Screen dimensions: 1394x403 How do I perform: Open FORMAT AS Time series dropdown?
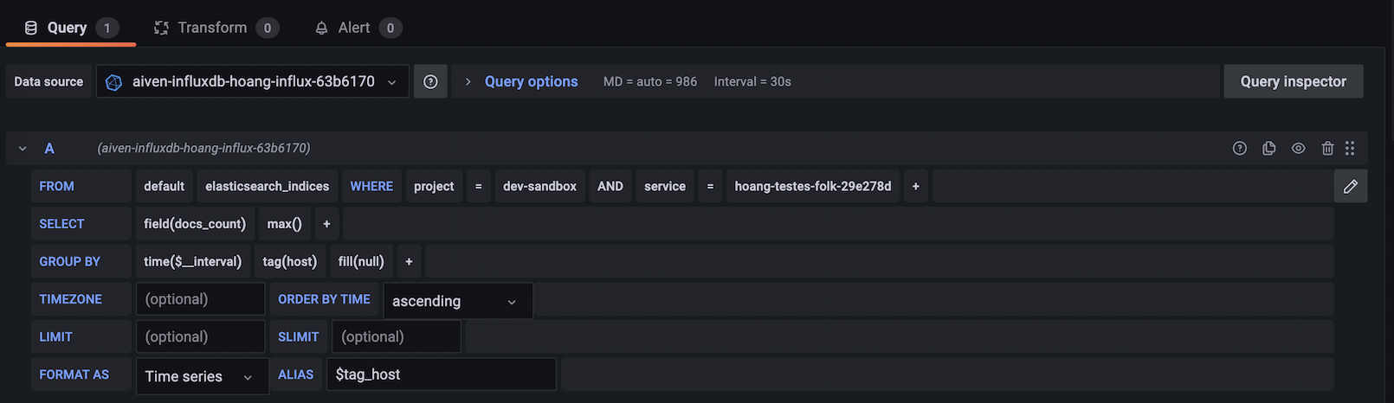click(x=201, y=376)
